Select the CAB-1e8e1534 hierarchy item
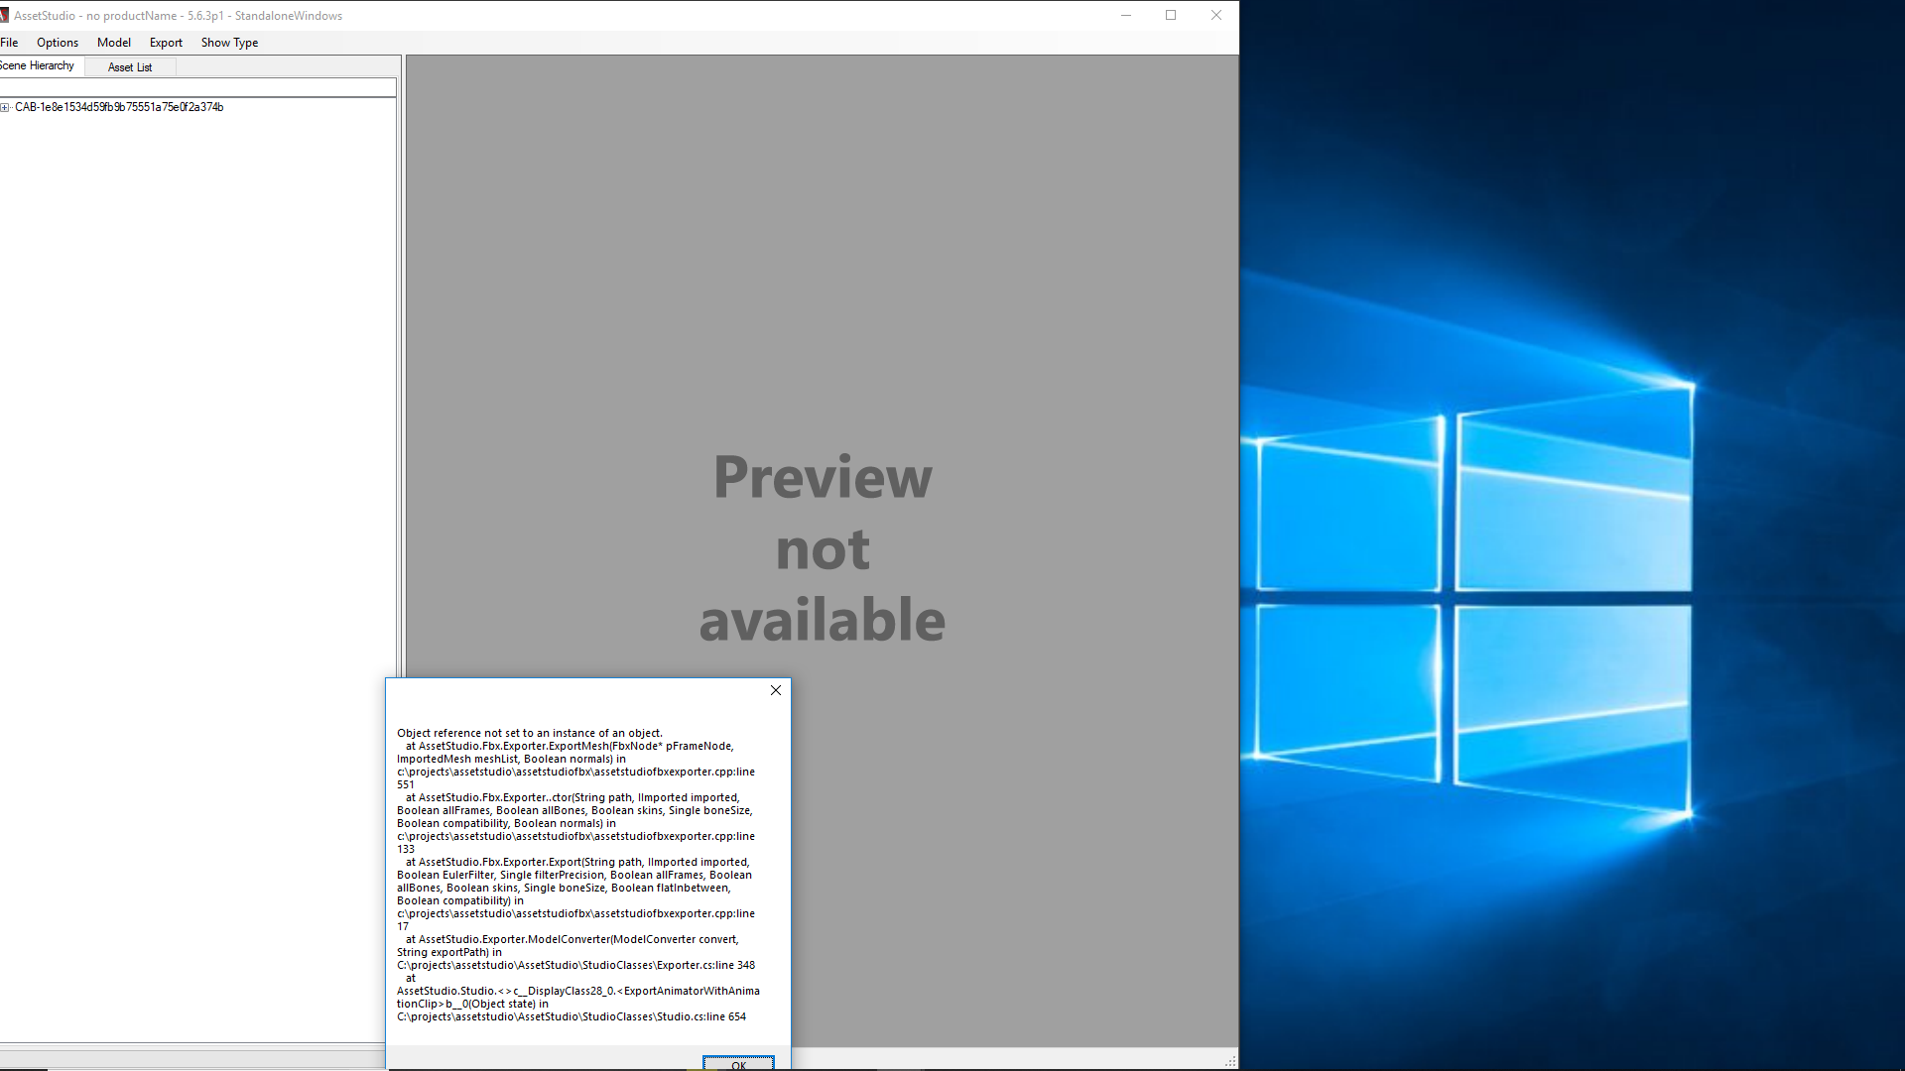 (x=119, y=106)
